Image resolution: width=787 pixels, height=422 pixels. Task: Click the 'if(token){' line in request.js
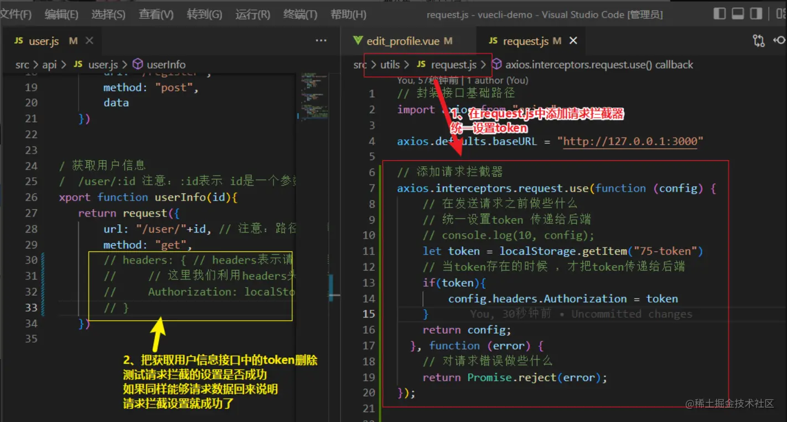[x=454, y=283]
